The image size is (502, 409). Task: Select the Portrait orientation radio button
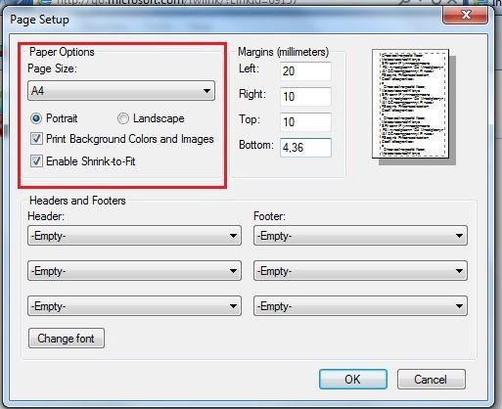[36, 118]
